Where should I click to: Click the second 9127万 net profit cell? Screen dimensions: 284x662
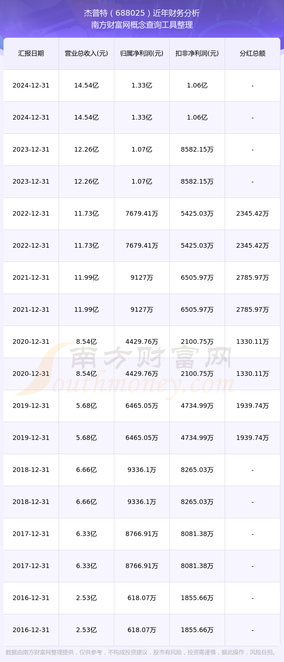pos(142,310)
